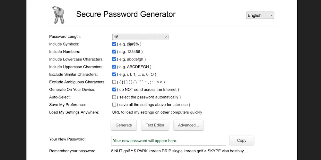
Task: Uncheck Include Uppercase Characters checkbox
Action: pyautogui.click(x=114, y=67)
